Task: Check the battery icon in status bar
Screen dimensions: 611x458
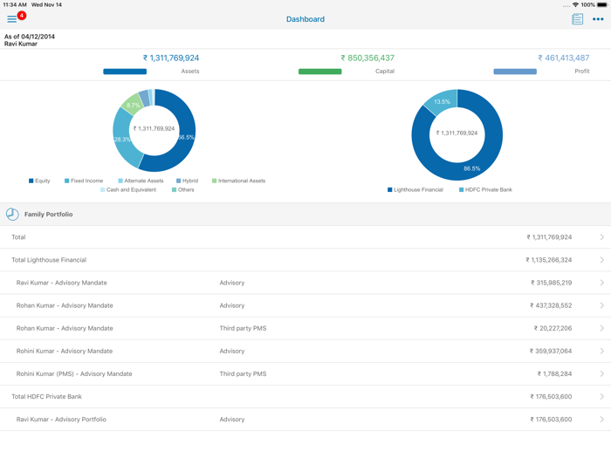Action: (601, 4)
